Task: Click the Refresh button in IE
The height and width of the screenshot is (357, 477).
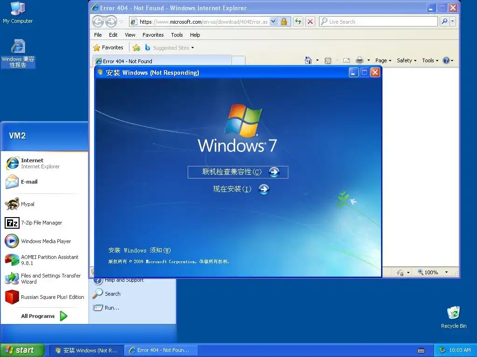Action: (298, 21)
